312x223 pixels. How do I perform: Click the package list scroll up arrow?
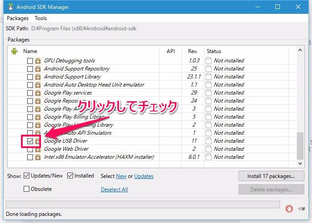click(x=300, y=50)
